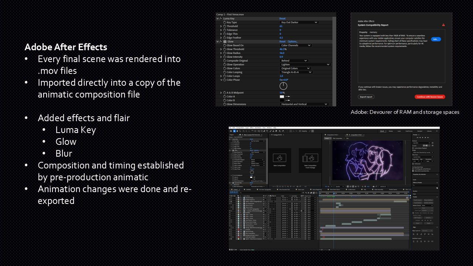Pick Color A with eyedropper in enlarged panel

pyautogui.click(x=288, y=96)
